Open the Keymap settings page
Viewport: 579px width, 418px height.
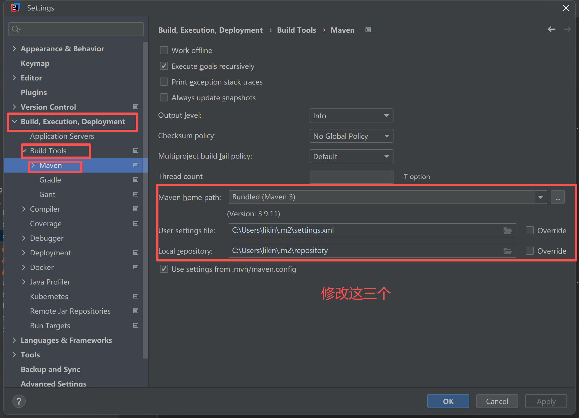pyautogui.click(x=35, y=63)
